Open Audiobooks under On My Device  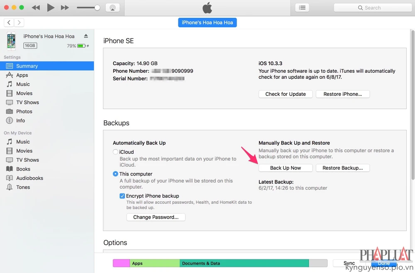tap(29, 178)
